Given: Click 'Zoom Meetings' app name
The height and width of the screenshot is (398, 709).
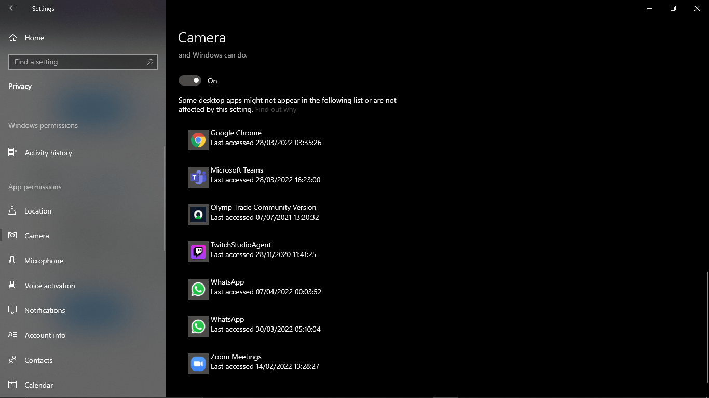Looking at the screenshot, I should [236, 357].
